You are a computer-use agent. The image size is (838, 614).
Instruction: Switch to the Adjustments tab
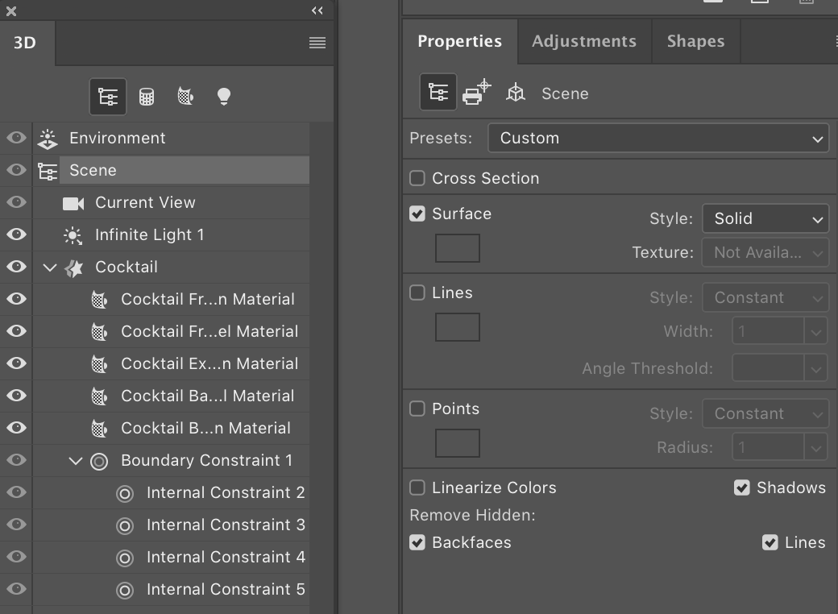(x=584, y=41)
